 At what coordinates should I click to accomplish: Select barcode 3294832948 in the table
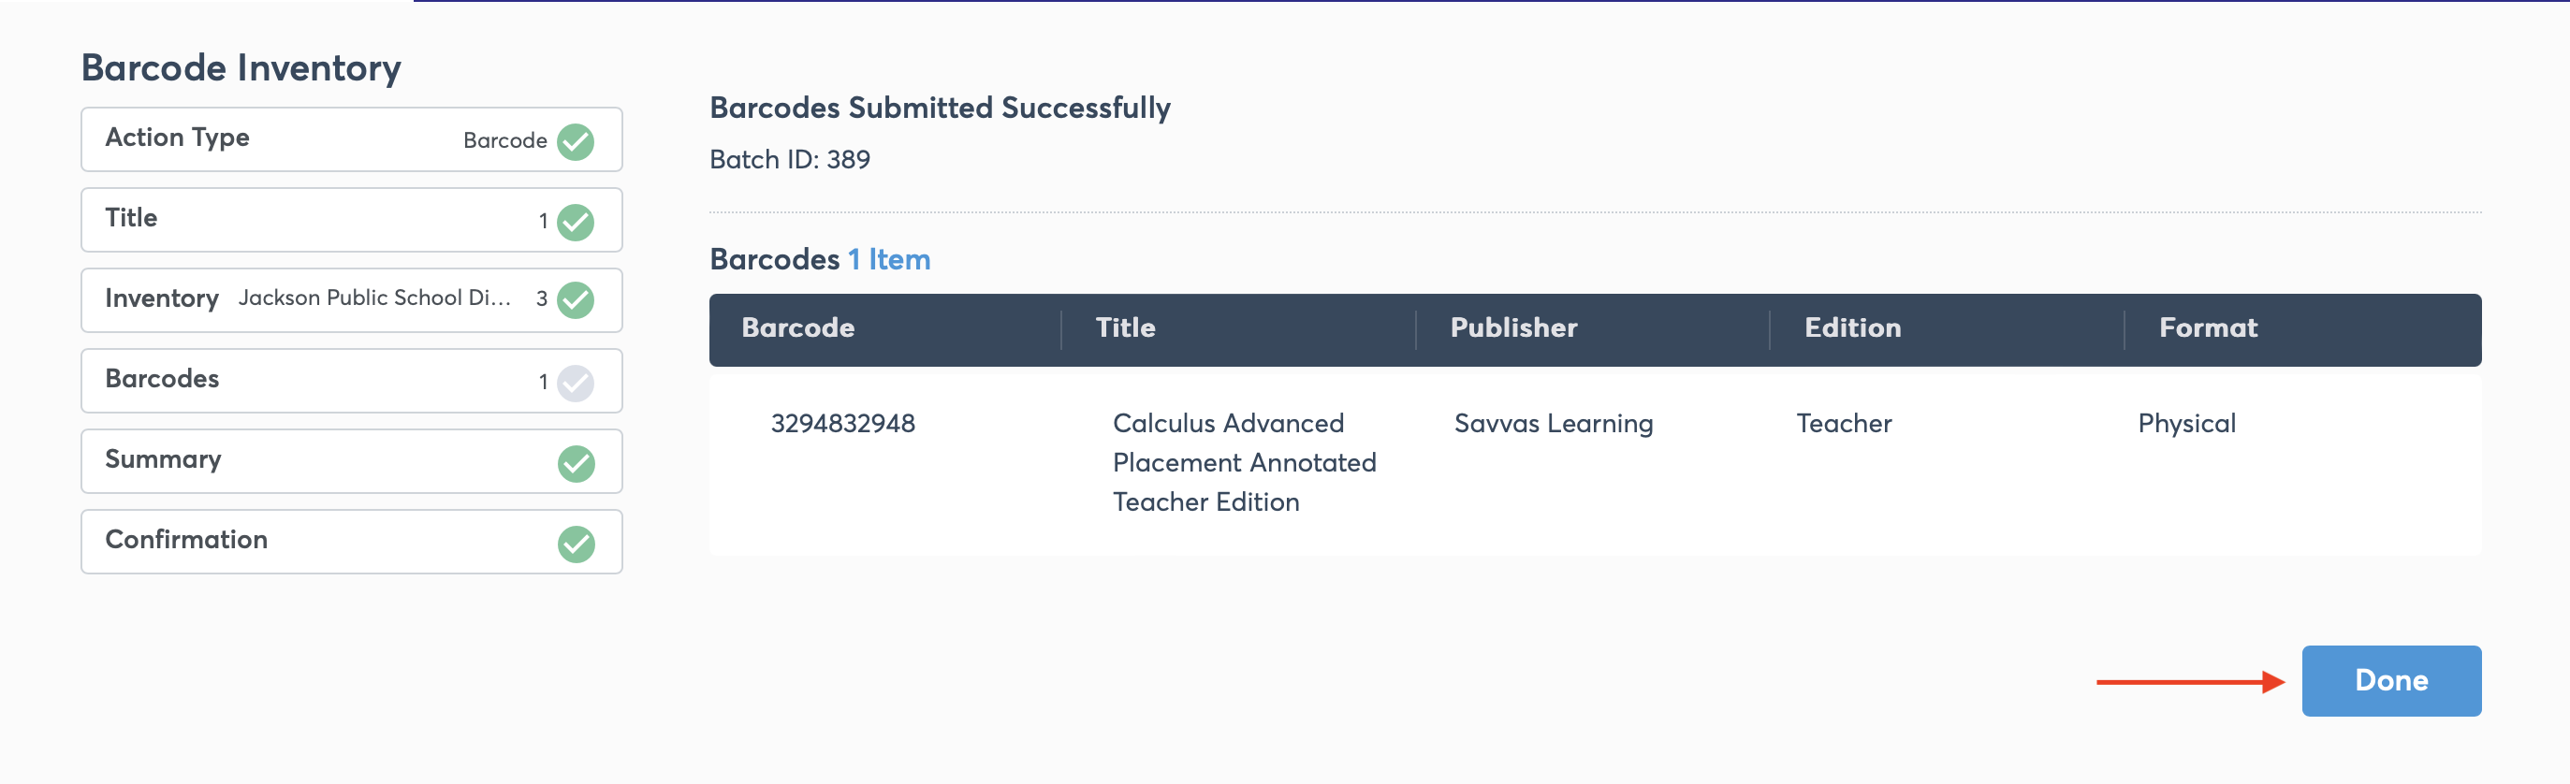coord(843,424)
